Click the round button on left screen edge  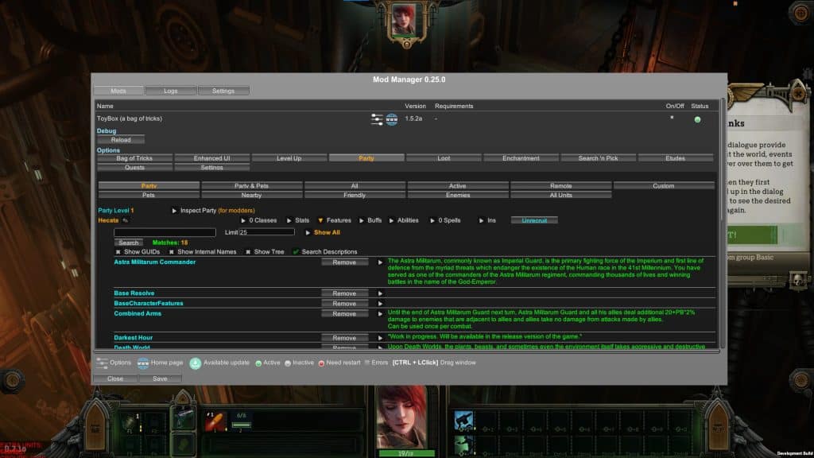(13, 381)
